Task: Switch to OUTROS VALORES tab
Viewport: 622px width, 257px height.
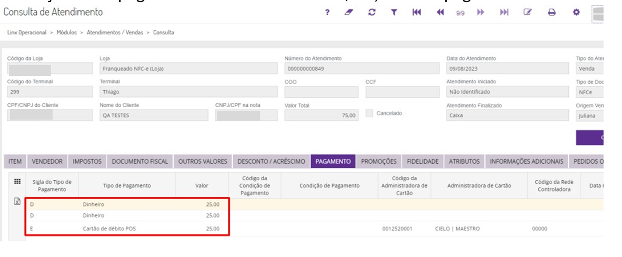Action: tap(203, 161)
